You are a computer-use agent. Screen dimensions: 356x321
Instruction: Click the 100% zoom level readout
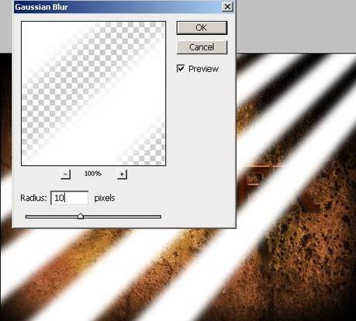pyautogui.click(x=93, y=174)
